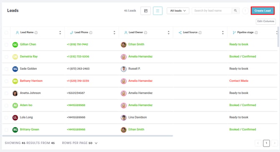Screen dimensions: 280x152
Task: Click the Lead Source info icon
Action: (x=200, y=33)
